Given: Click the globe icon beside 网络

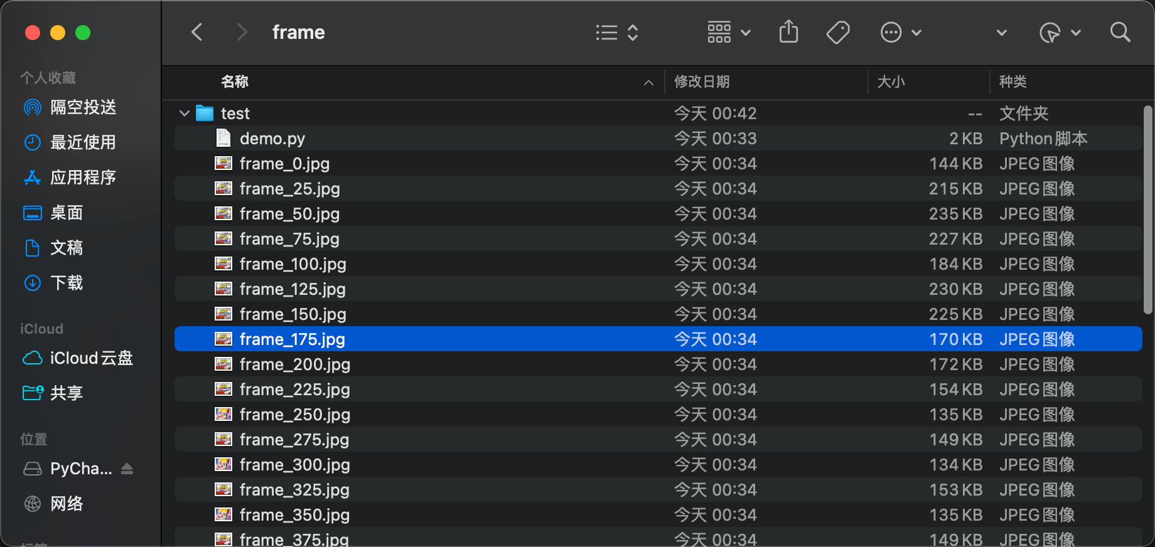Looking at the screenshot, I should 33,504.
